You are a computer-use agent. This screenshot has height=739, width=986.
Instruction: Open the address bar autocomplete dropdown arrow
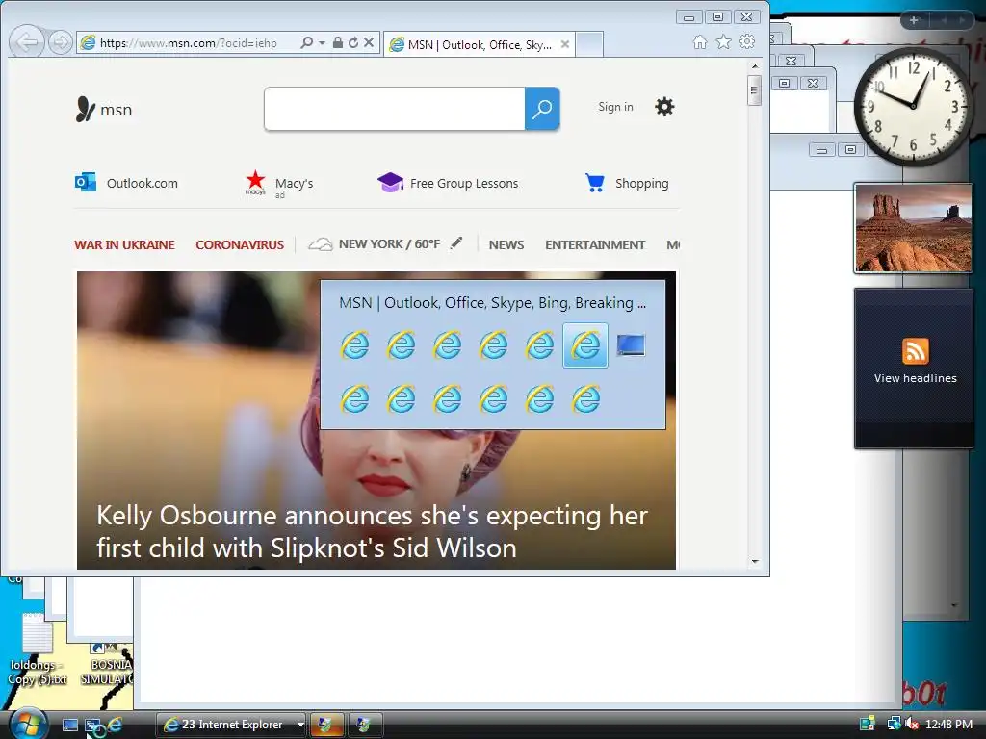click(322, 42)
